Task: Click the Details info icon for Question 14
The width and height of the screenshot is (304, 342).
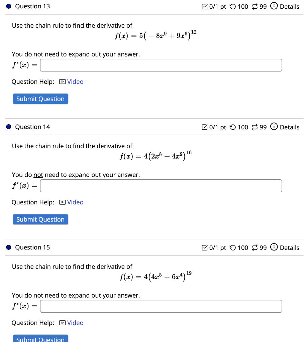Action: pyautogui.click(x=274, y=127)
